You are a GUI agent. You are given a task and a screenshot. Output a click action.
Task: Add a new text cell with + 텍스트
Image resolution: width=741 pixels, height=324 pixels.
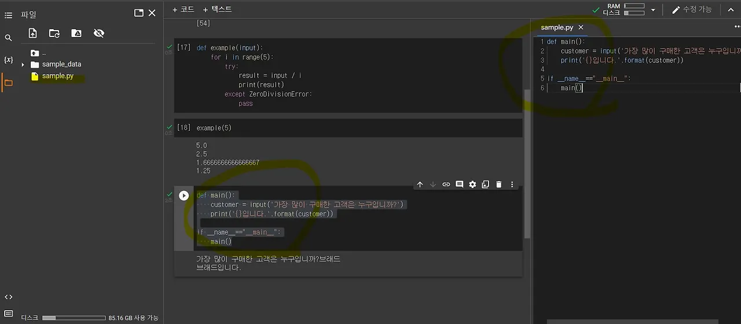(x=217, y=9)
